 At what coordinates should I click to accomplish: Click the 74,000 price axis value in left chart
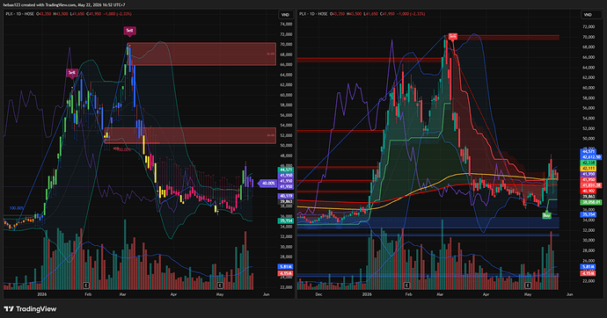(286, 24)
